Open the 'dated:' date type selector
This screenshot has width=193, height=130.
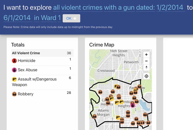pyautogui.click(x=146, y=8)
